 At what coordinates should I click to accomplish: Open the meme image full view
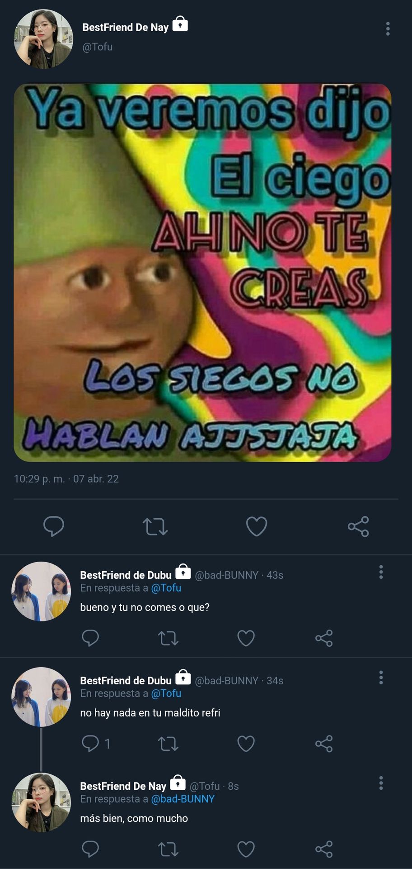202,272
